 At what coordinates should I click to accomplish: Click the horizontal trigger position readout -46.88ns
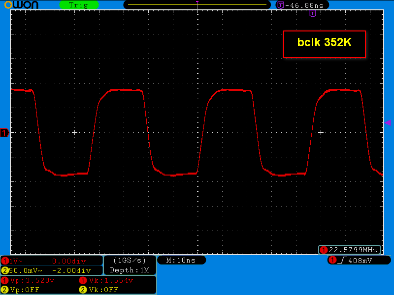pos(304,5)
